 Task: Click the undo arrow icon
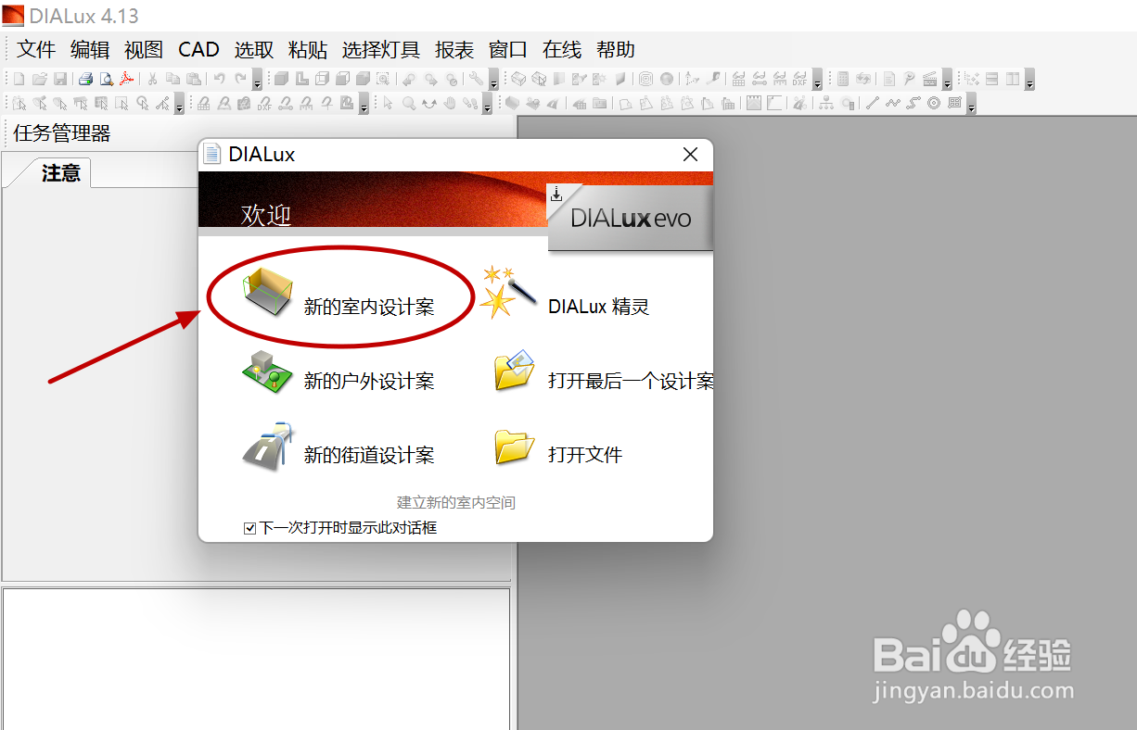coord(220,79)
